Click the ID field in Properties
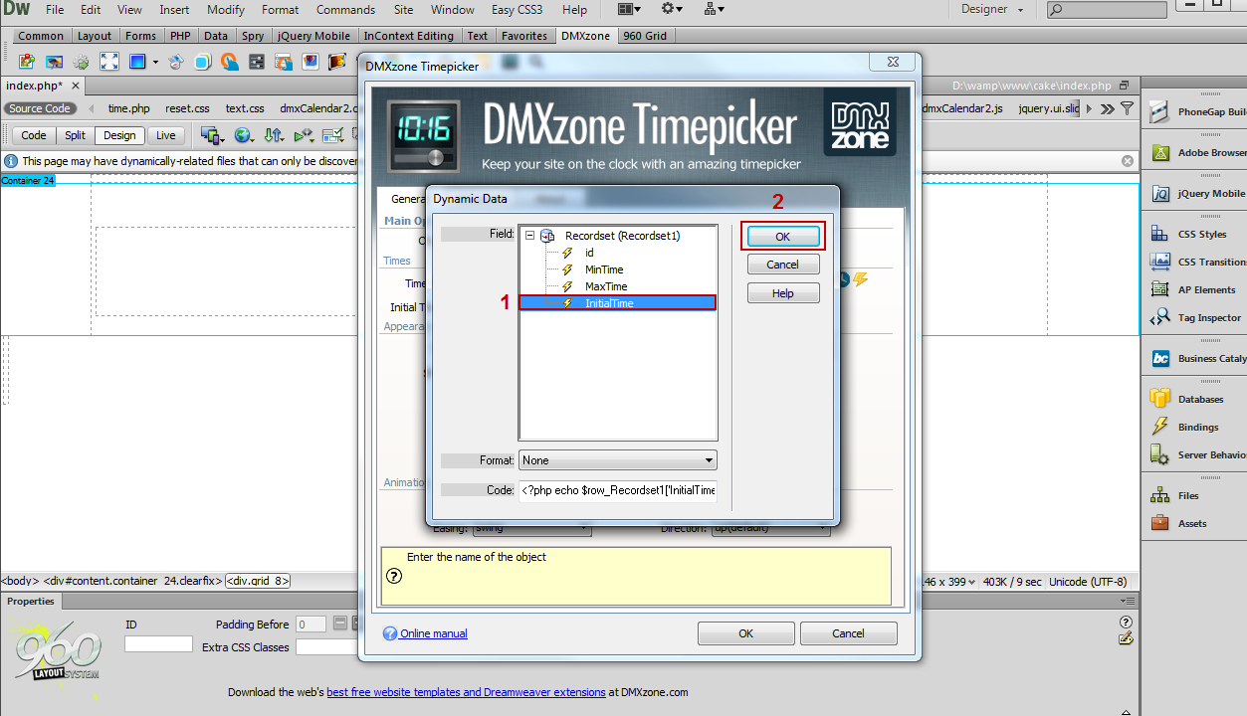Viewport: 1247px width, 716px height. click(158, 644)
